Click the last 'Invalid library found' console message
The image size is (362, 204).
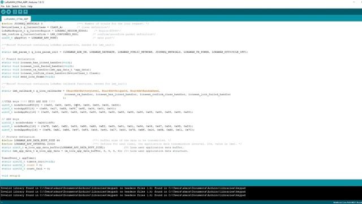123,195
